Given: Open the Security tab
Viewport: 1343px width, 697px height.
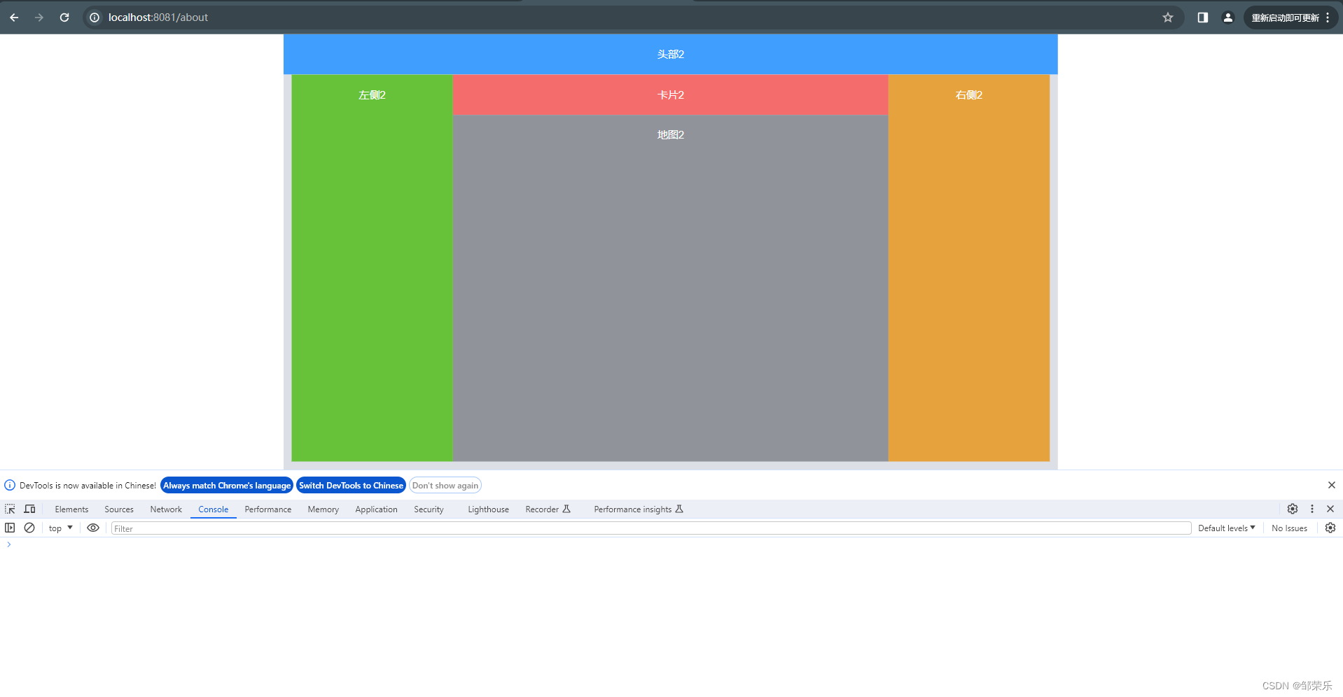Looking at the screenshot, I should (429, 509).
